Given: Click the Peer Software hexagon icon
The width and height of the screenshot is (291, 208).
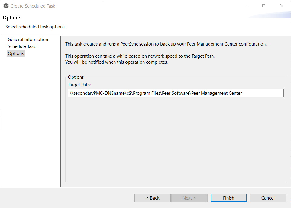Looking at the screenshot, I should [6, 6].
